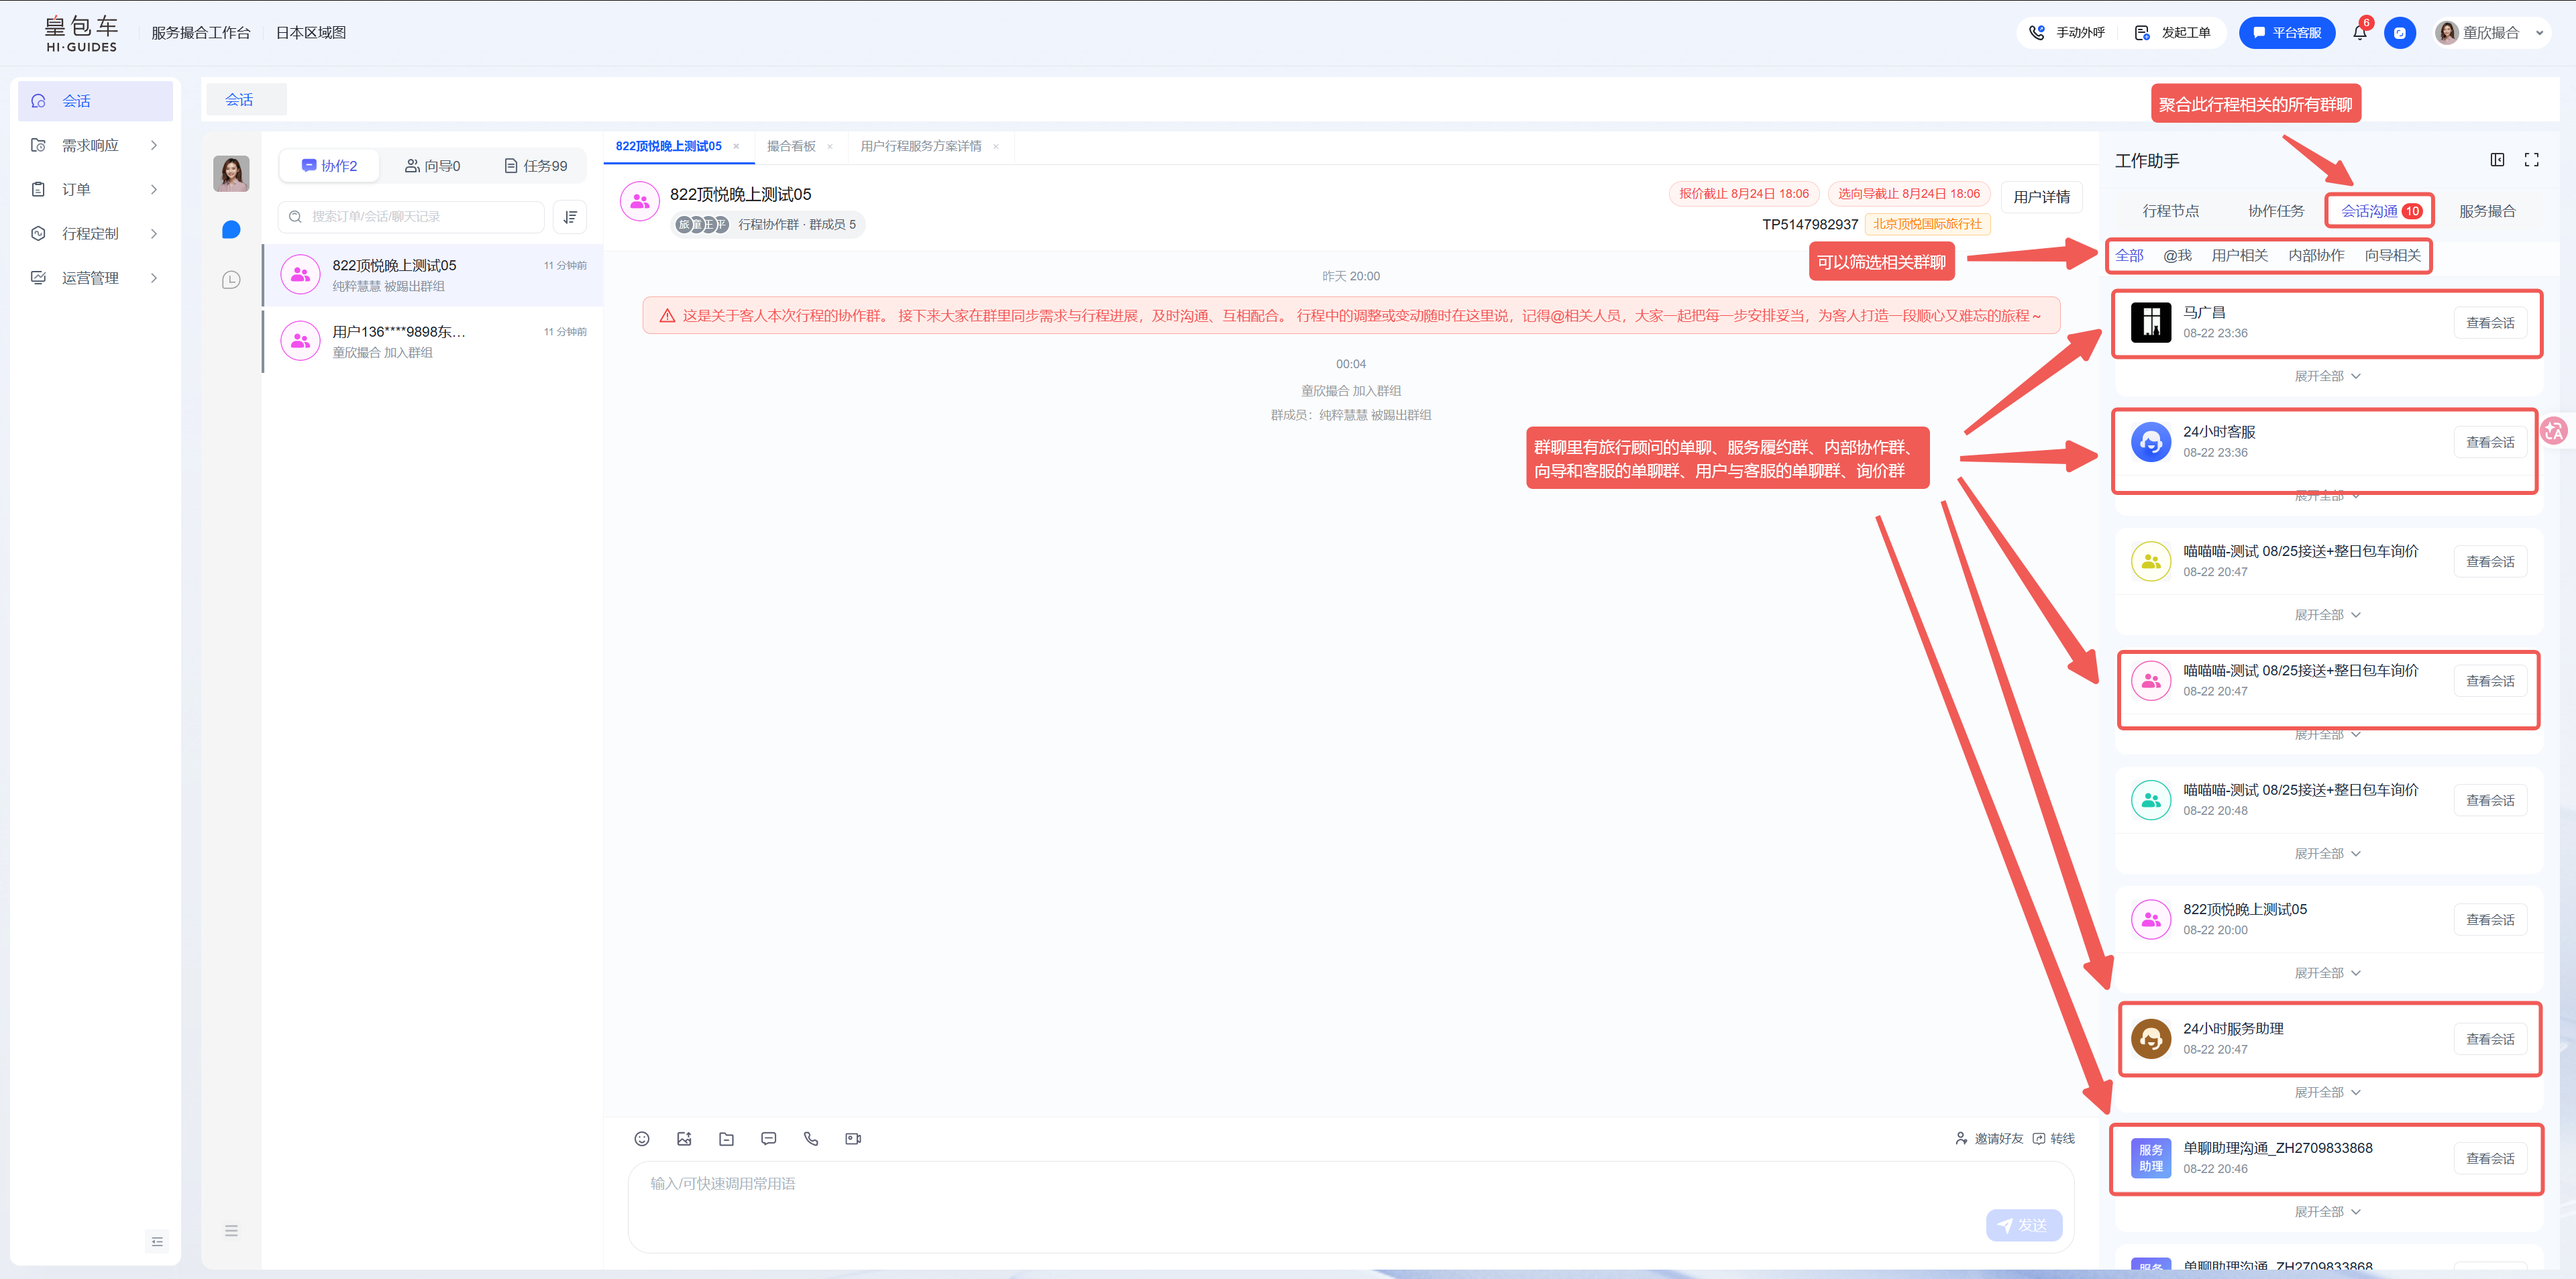
Task: Expand 工作助手 panel to fullscreen
Action: pos(2532,160)
